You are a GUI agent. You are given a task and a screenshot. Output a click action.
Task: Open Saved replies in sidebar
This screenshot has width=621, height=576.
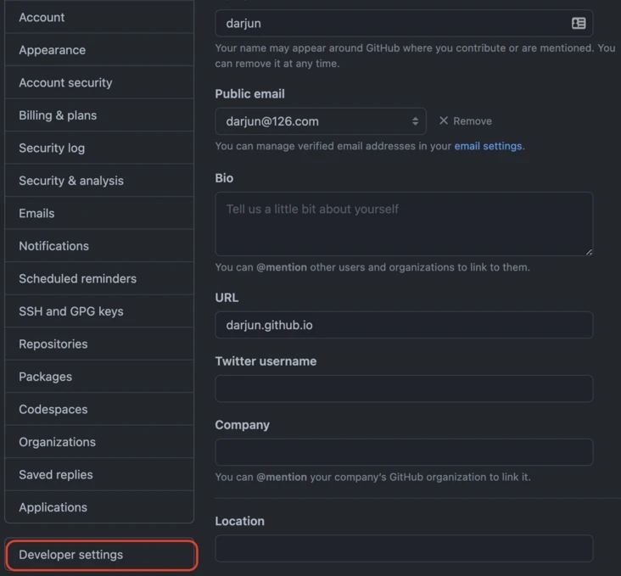[56, 475]
